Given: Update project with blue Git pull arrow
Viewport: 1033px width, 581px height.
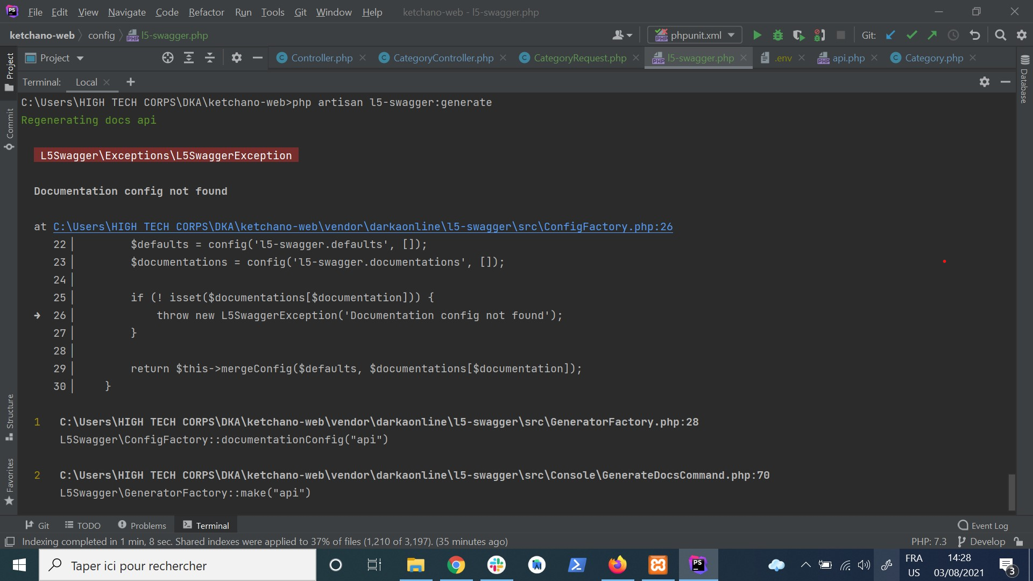Looking at the screenshot, I should 890,34.
